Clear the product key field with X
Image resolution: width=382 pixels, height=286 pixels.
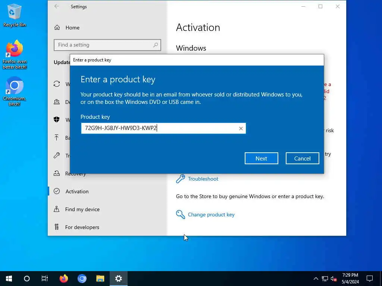[241, 128]
